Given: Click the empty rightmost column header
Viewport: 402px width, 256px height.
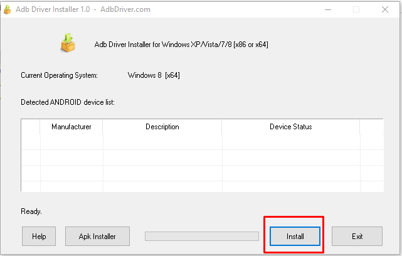Looking at the screenshot, I should tap(371, 127).
